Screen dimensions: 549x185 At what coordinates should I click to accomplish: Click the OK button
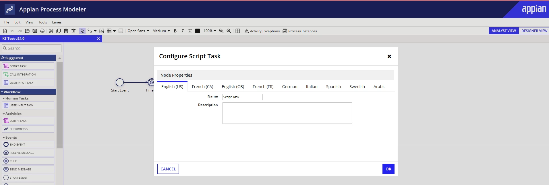pyautogui.click(x=388, y=169)
